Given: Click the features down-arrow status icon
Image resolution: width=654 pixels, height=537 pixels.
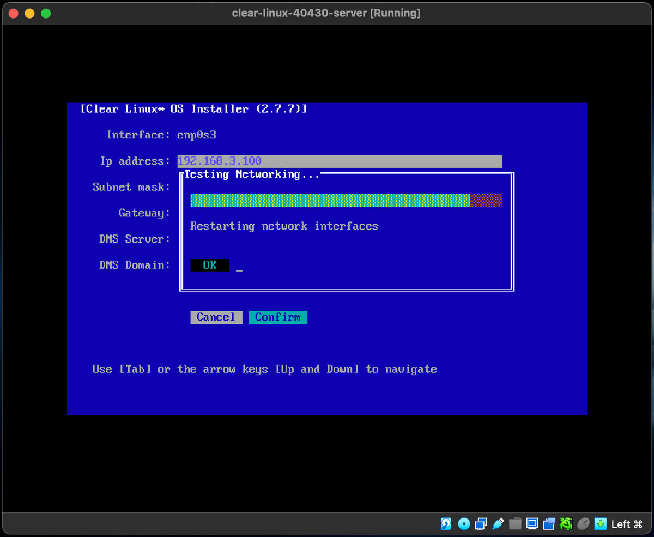Looking at the screenshot, I should pos(599,524).
